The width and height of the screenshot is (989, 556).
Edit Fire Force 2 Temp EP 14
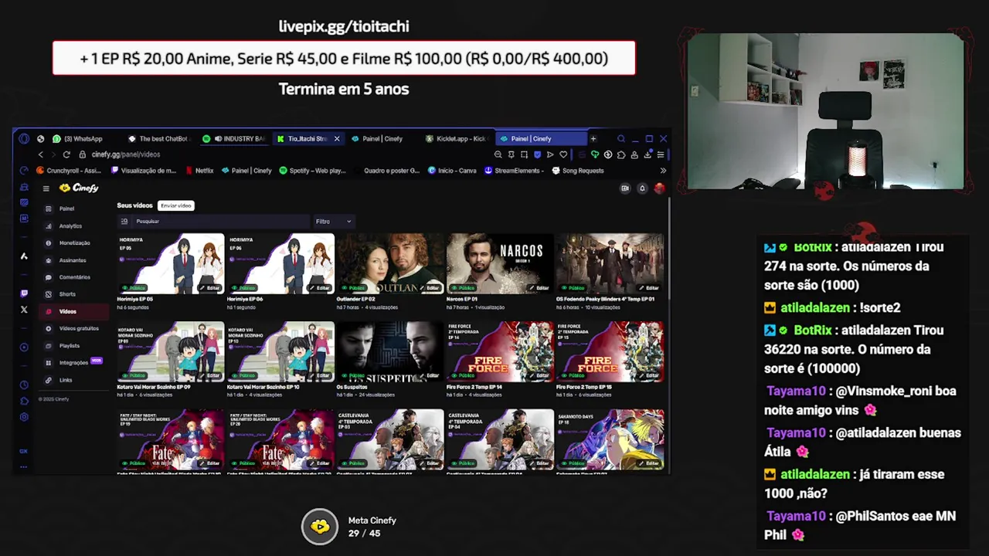(539, 376)
